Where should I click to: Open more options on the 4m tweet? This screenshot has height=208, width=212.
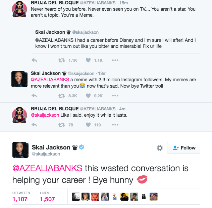(115, 125)
